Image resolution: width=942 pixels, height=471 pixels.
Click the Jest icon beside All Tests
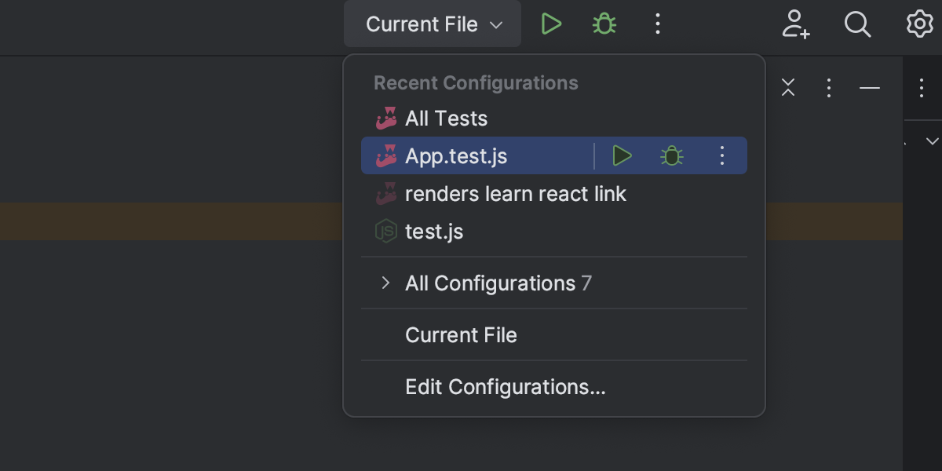coord(386,118)
